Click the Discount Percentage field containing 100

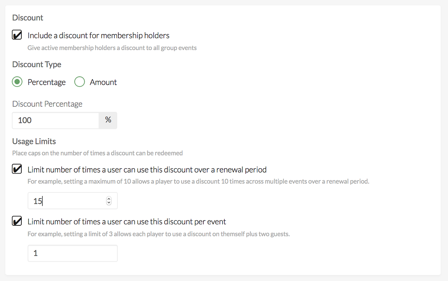pyautogui.click(x=56, y=120)
